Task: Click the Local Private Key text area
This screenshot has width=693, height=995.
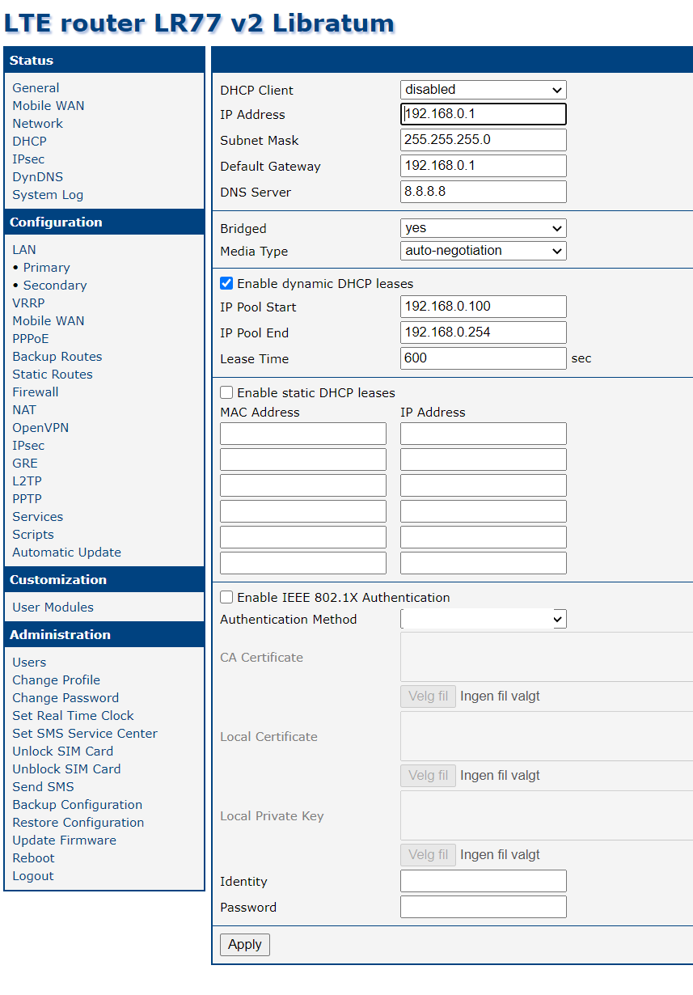Action: 547,815
